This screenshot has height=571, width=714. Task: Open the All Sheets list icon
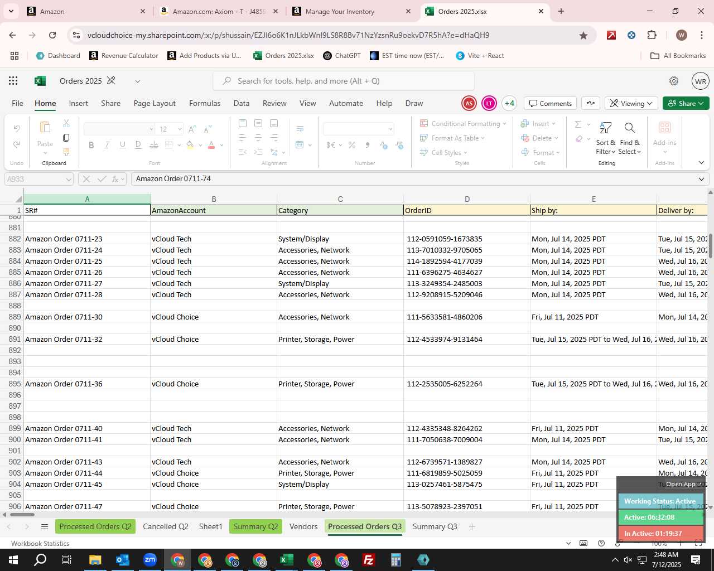pos(45,526)
